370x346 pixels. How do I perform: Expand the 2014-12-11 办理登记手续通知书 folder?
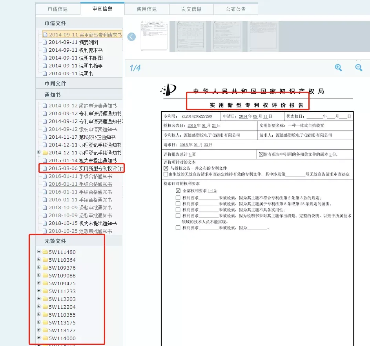pyautogui.click(x=39, y=152)
